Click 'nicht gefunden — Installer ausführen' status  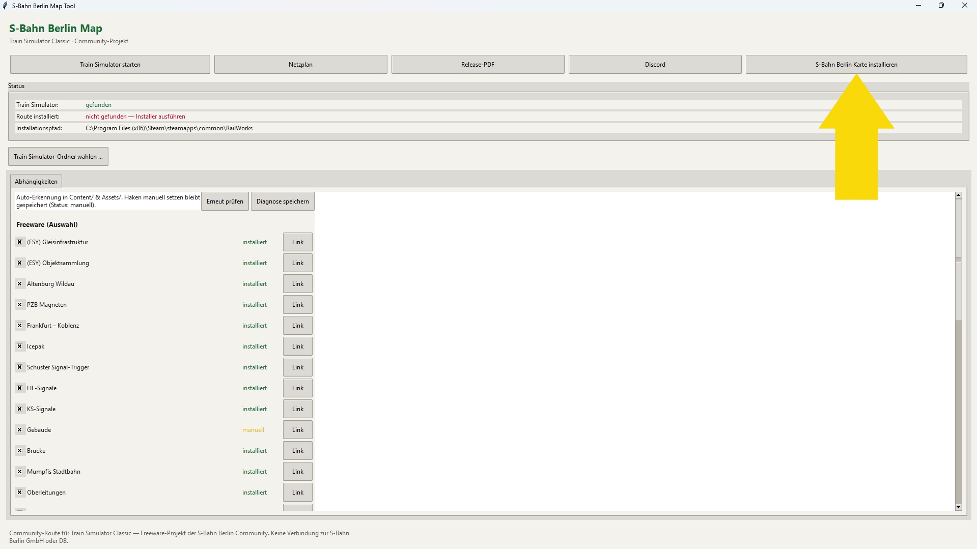(x=135, y=117)
